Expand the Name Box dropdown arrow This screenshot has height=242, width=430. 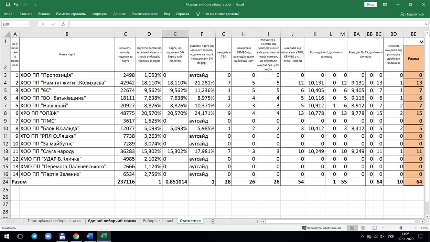point(27,24)
